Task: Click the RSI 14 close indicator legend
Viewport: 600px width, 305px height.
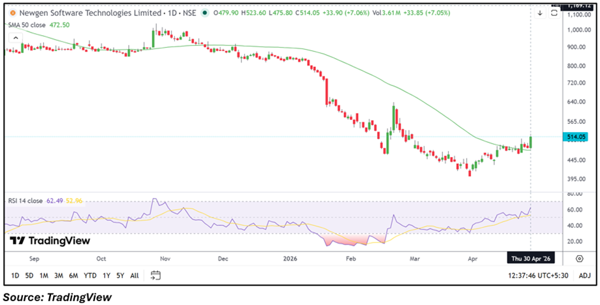Action: pyautogui.click(x=26, y=201)
